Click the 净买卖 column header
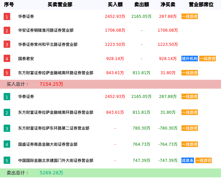 coord(168,5)
